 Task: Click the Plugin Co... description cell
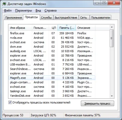[x=85, y=82]
